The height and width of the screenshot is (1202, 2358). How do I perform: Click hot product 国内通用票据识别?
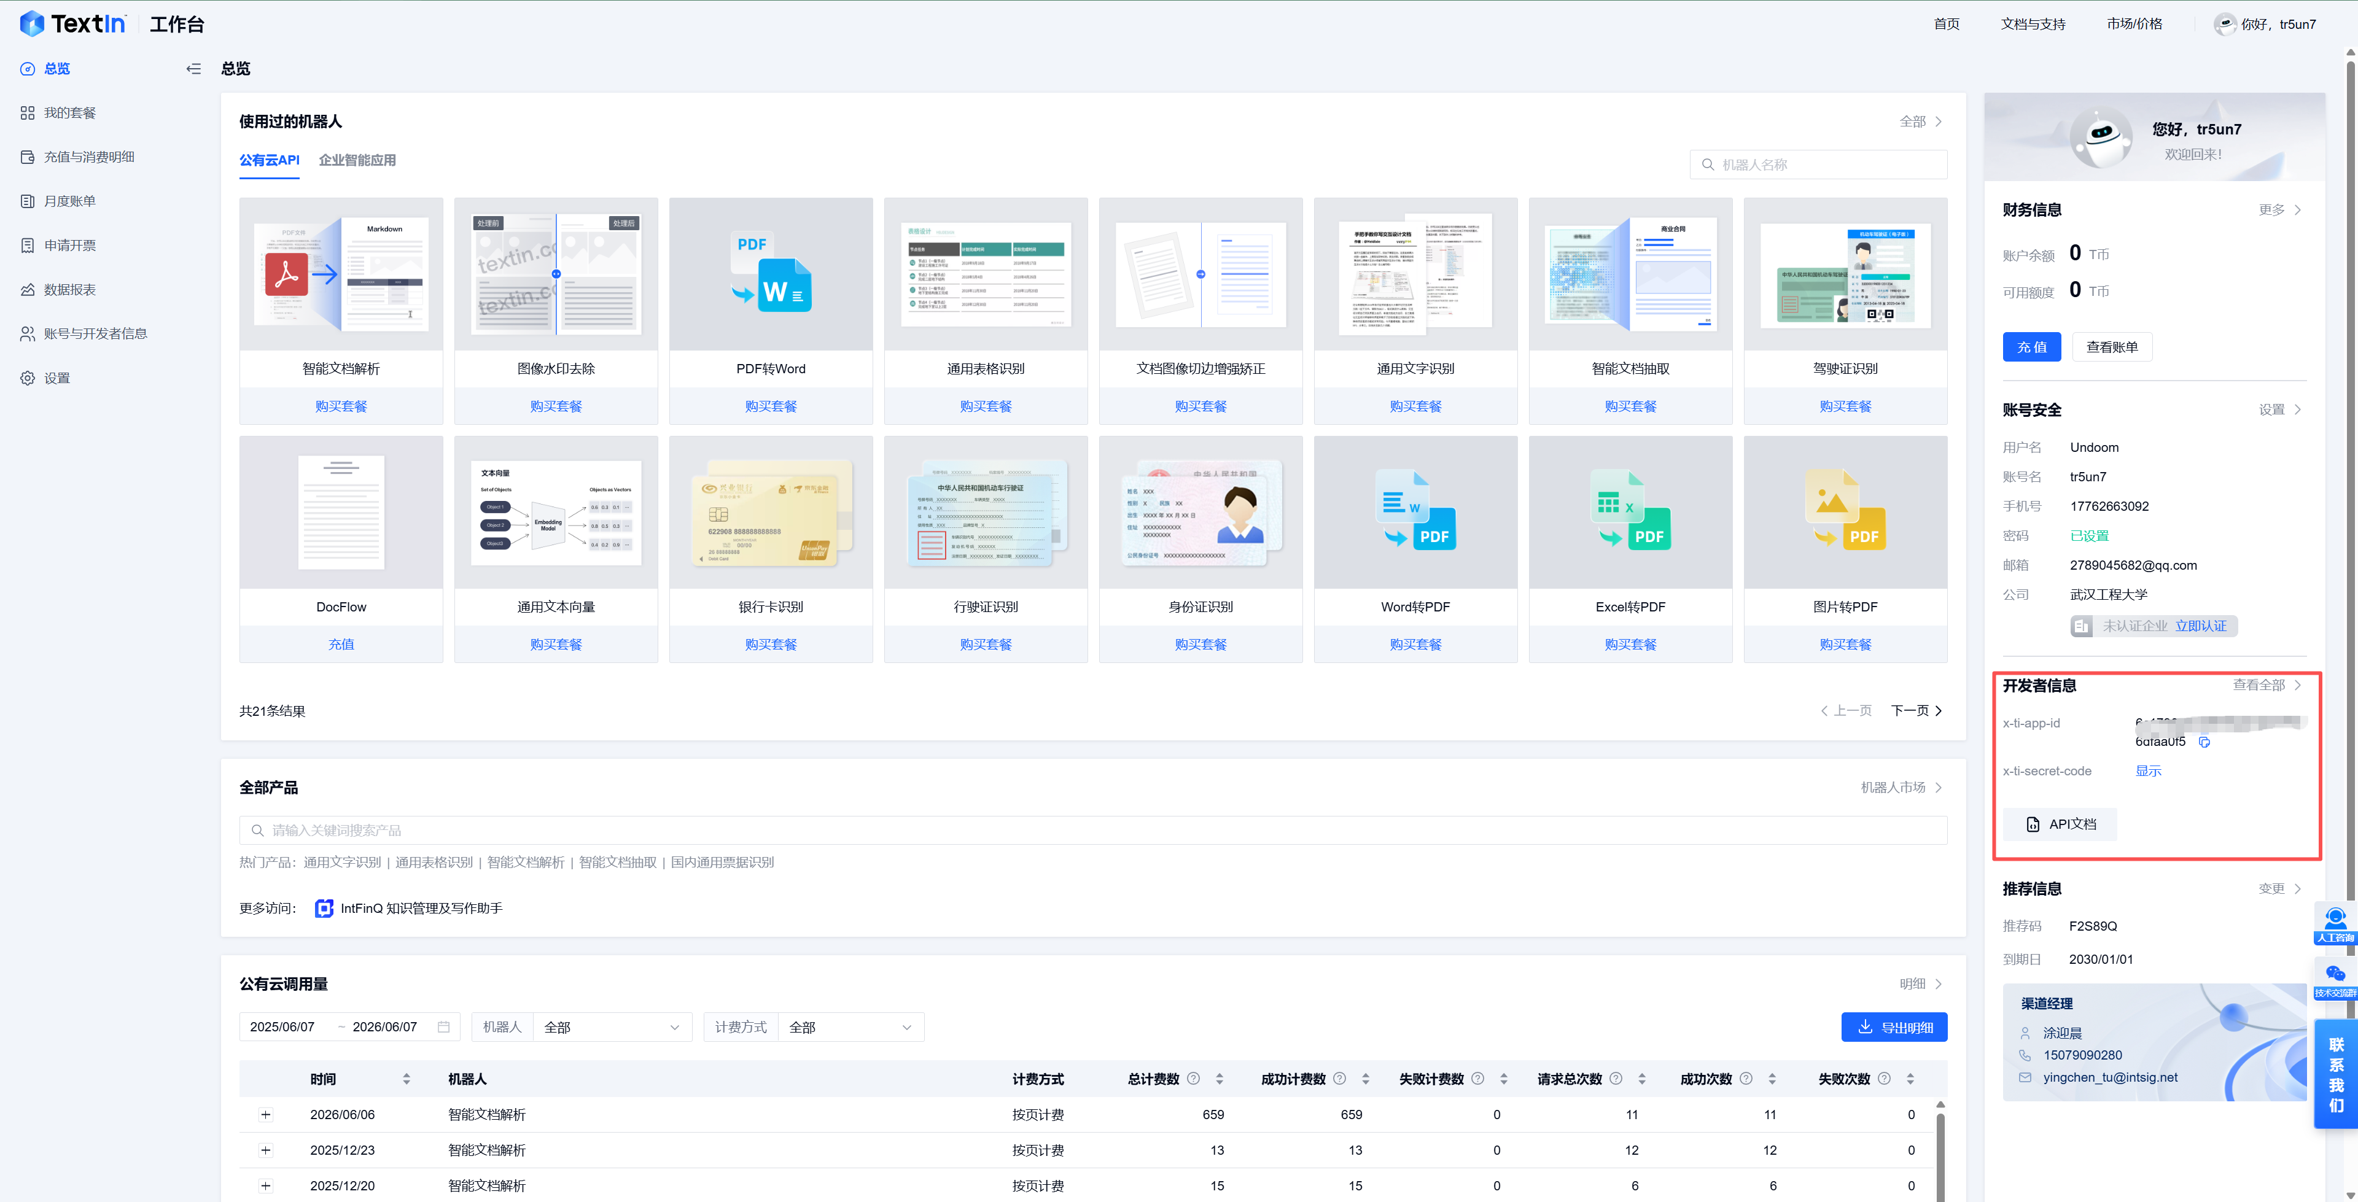tap(722, 863)
